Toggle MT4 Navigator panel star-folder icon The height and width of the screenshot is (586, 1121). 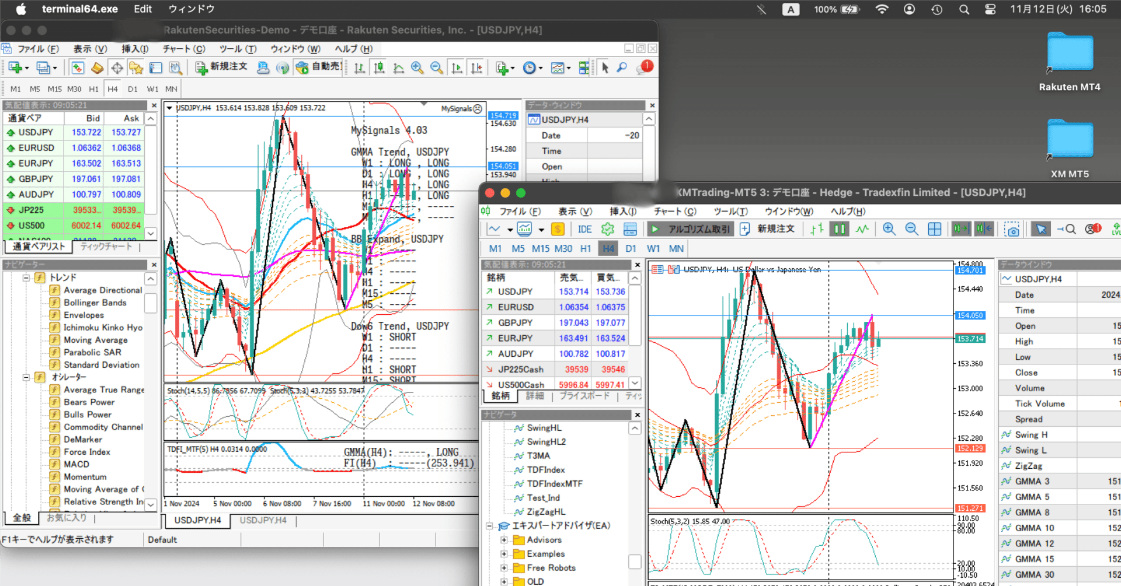(x=136, y=68)
